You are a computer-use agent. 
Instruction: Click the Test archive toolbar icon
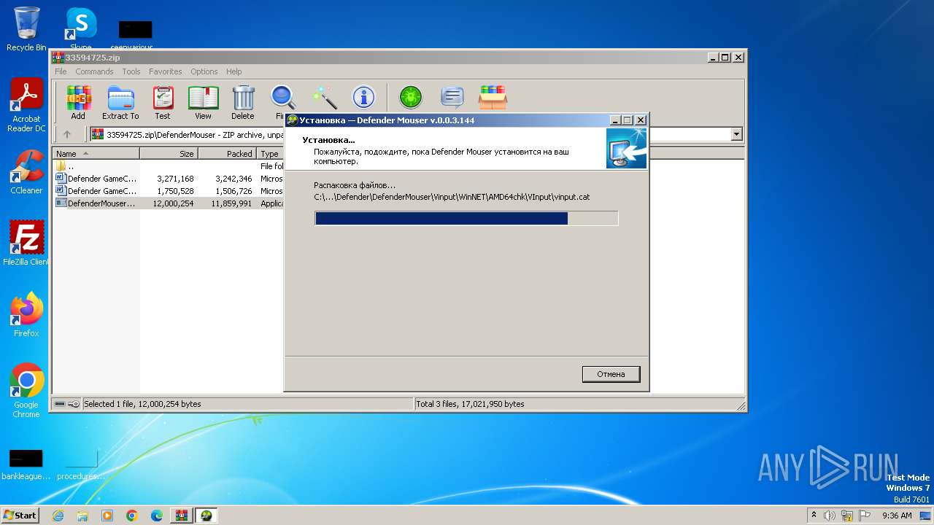[163, 102]
